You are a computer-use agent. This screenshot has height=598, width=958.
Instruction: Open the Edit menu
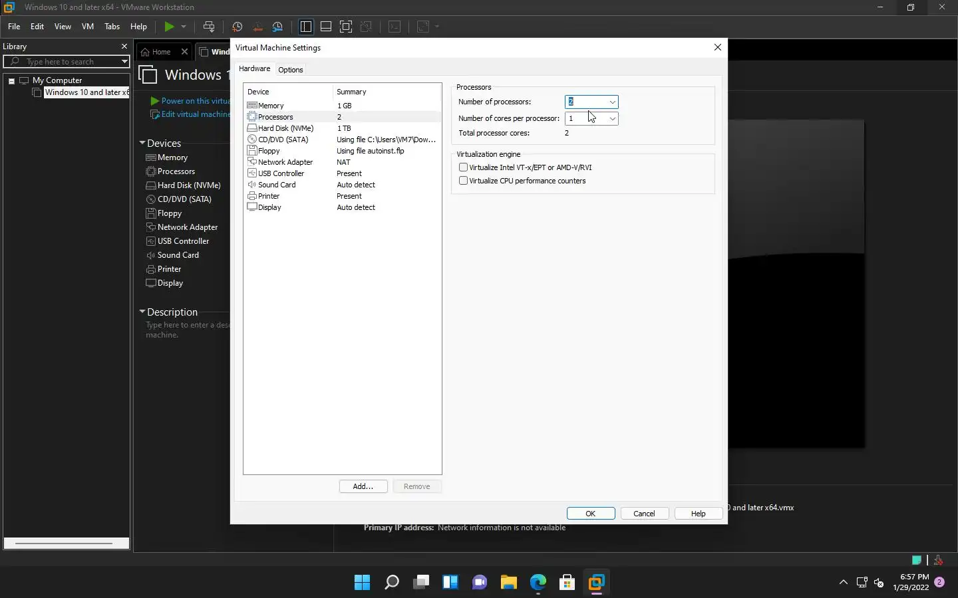click(x=37, y=27)
